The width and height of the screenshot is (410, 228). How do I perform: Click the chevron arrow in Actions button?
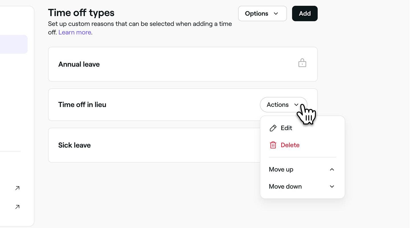click(296, 105)
